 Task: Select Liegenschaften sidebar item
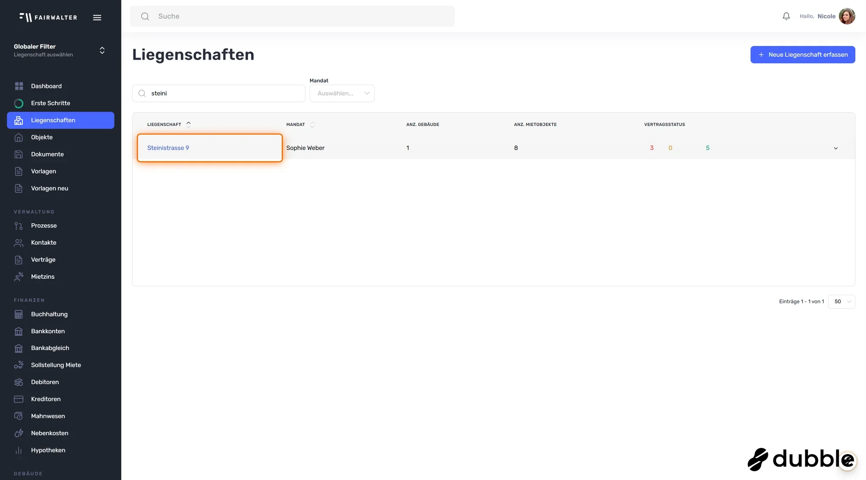point(60,120)
